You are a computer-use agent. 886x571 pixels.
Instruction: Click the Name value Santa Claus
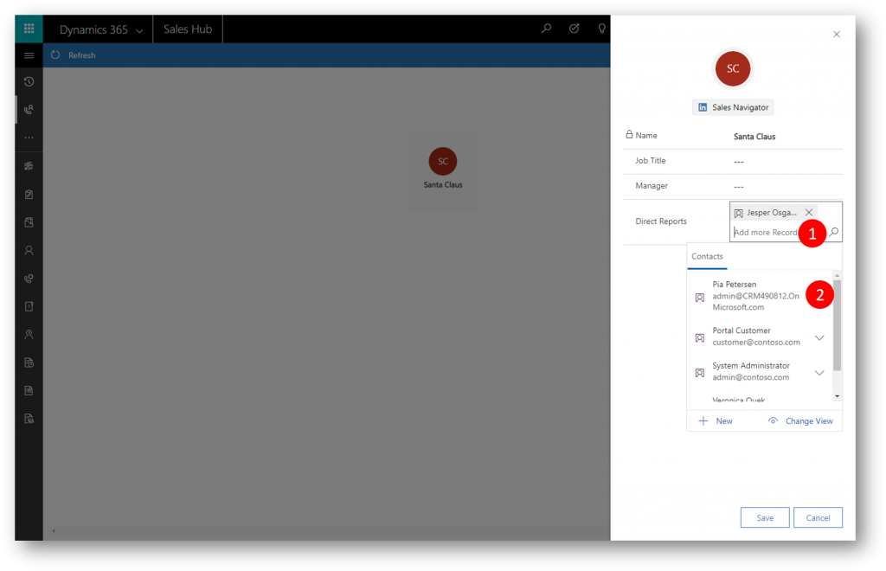(754, 137)
